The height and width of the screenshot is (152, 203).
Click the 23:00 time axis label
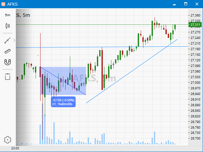15,148
